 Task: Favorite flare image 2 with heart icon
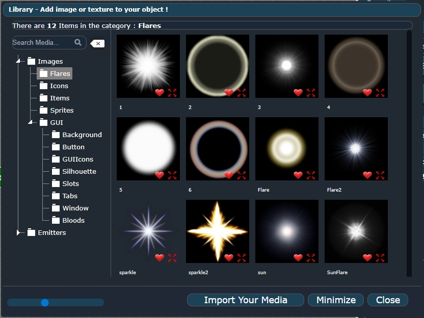click(x=229, y=92)
